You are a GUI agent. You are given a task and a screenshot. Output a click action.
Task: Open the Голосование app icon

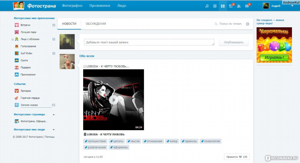[17, 46]
